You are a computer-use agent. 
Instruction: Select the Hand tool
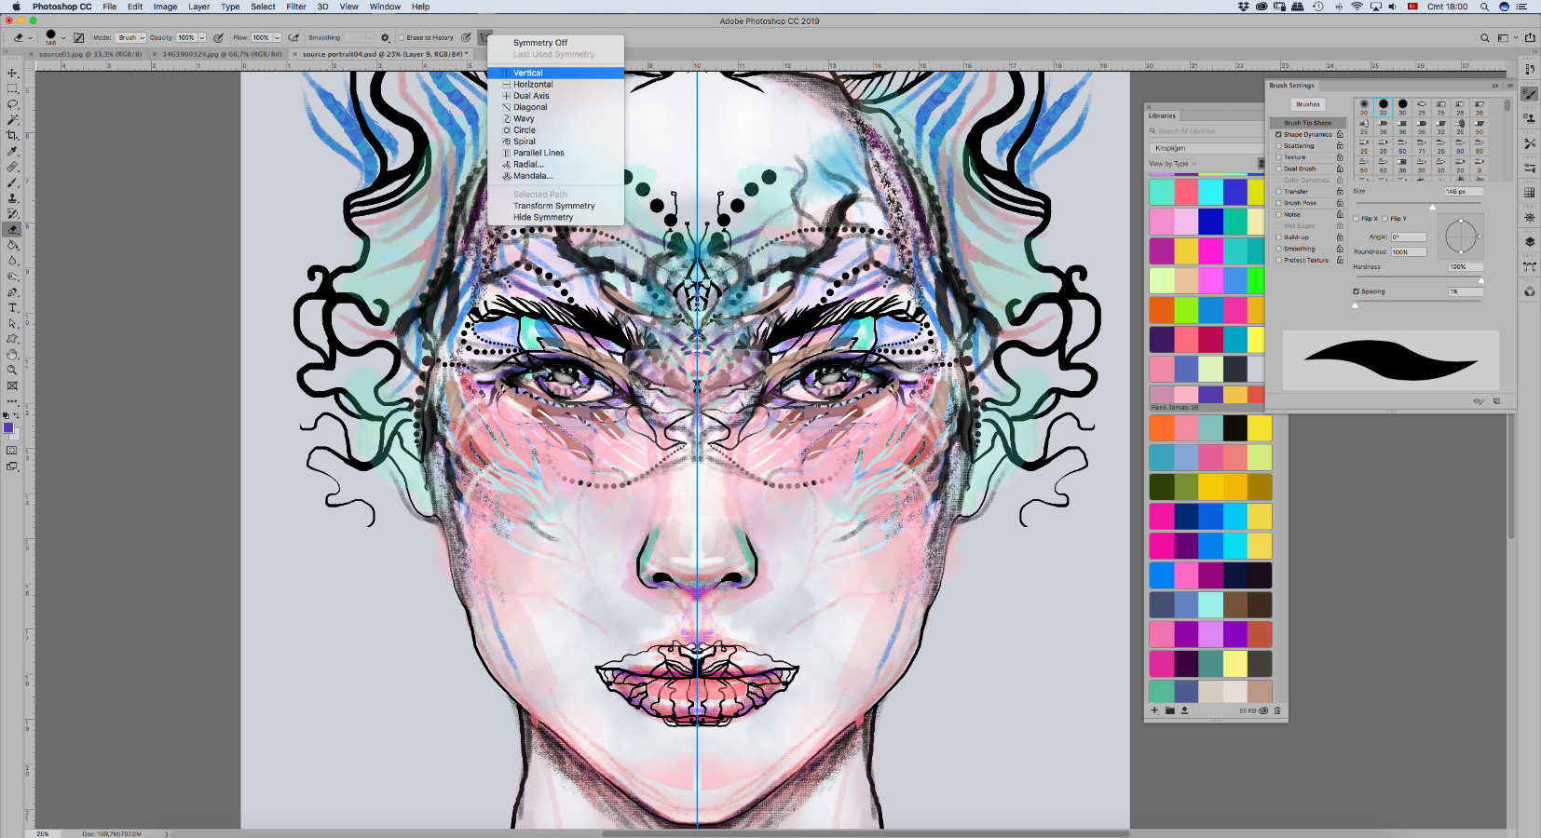(12, 355)
